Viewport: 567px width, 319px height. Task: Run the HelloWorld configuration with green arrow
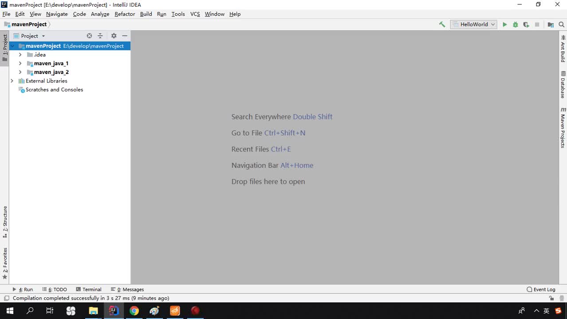[504, 25]
